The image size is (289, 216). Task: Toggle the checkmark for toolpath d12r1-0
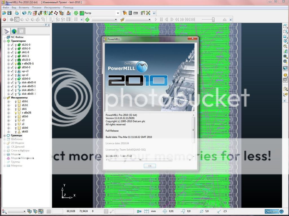[x=12, y=45]
